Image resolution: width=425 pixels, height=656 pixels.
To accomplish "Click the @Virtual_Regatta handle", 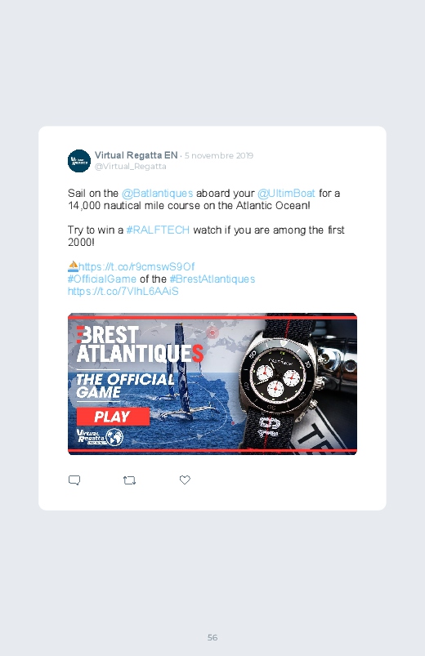I will [130, 166].
